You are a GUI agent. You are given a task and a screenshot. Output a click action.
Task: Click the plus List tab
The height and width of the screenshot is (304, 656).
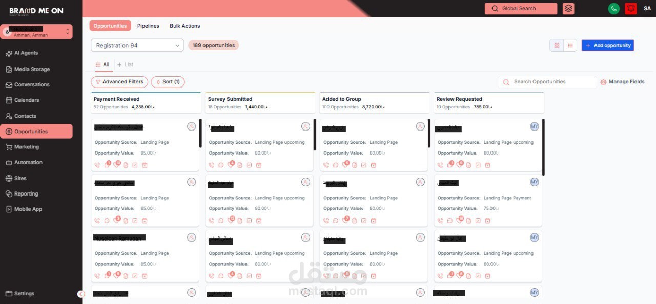point(126,64)
